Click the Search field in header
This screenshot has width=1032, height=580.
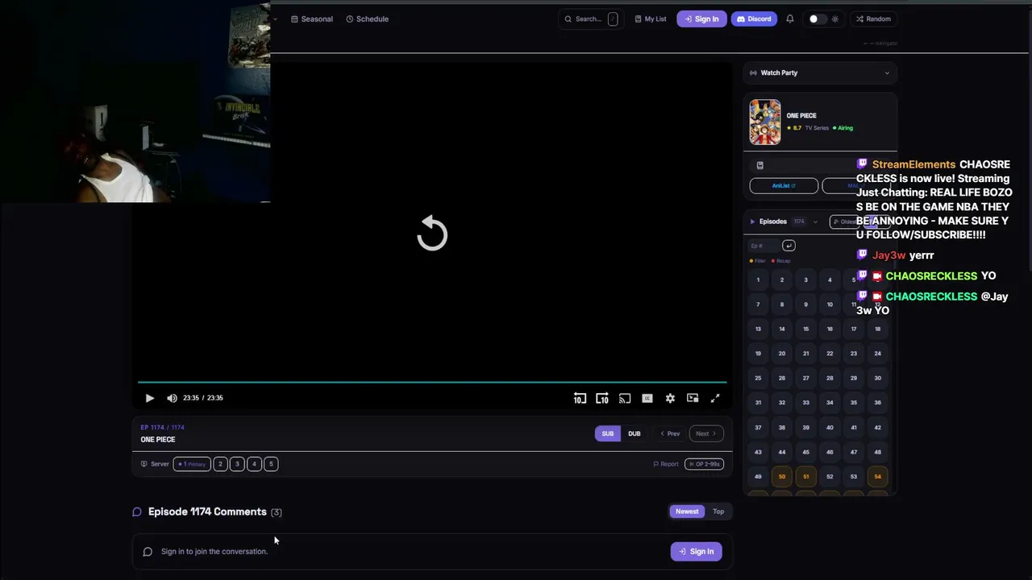(589, 19)
